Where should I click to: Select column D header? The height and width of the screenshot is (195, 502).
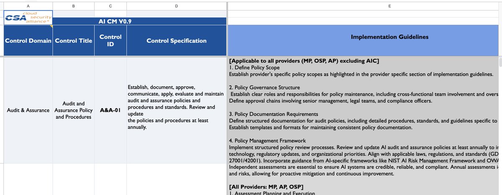pyautogui.click(x=177, y=6)
